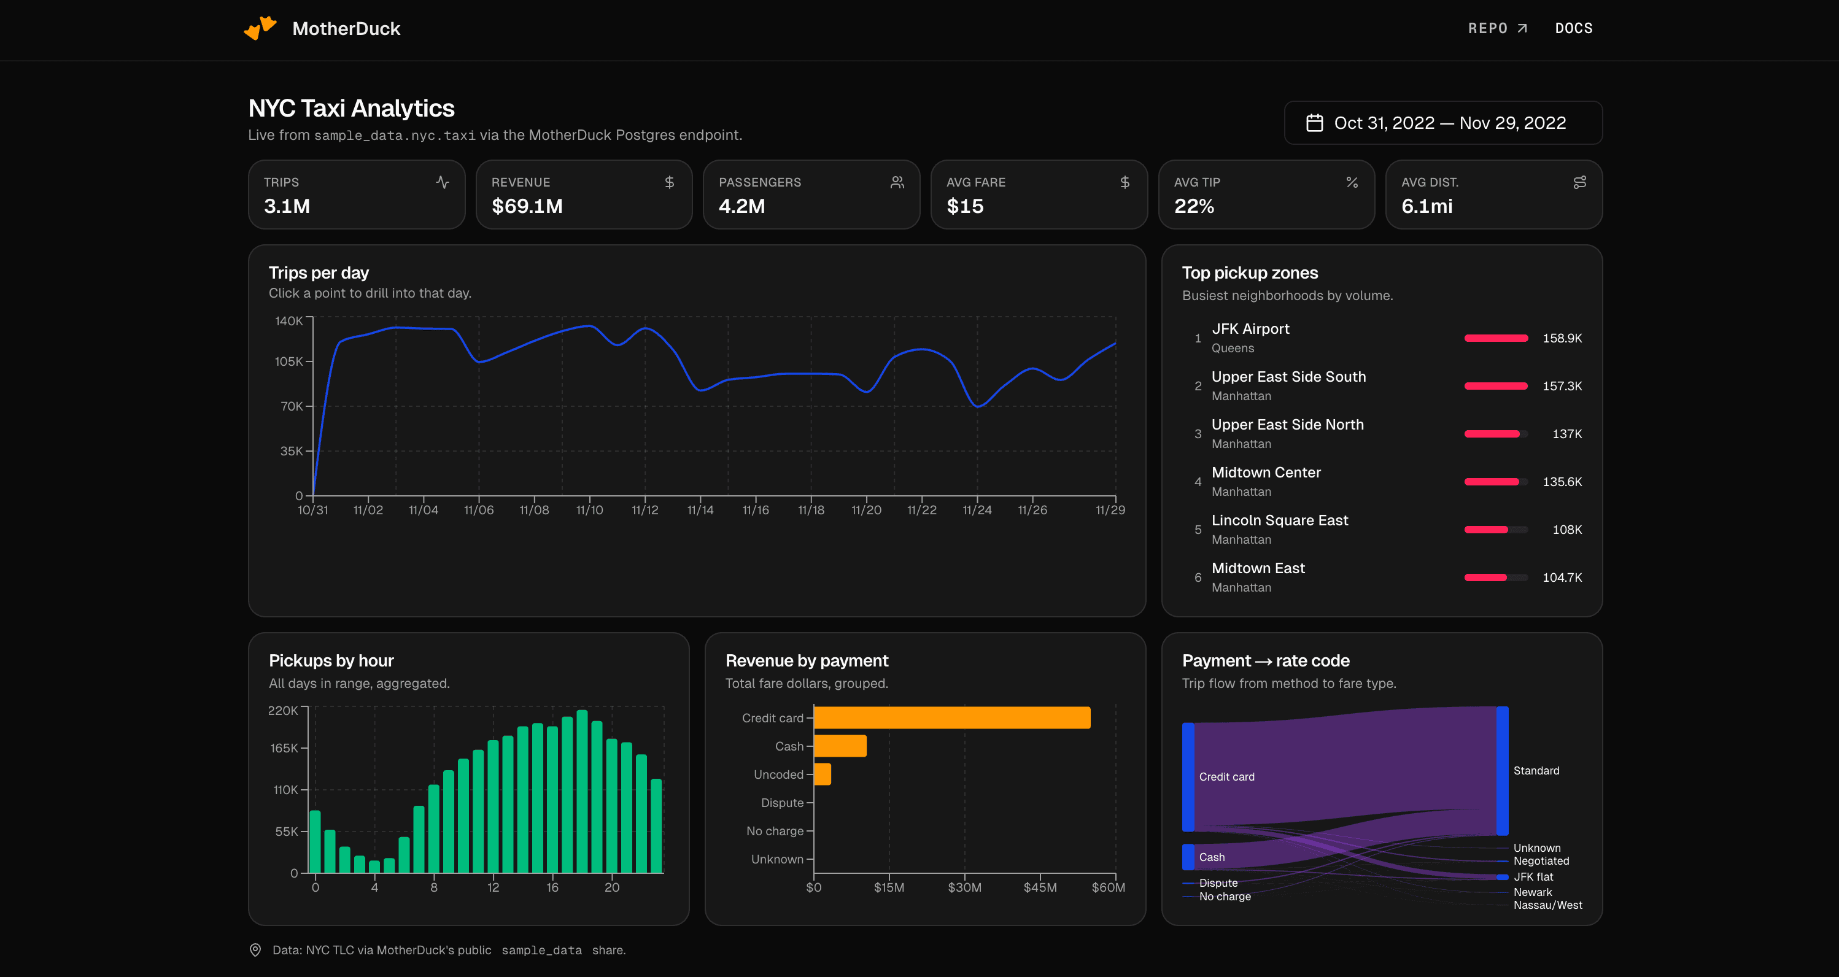Click the 3.1M trips value
This screenshot has width=1839, height=977.
pyautogui.click(x=287, y=206)
